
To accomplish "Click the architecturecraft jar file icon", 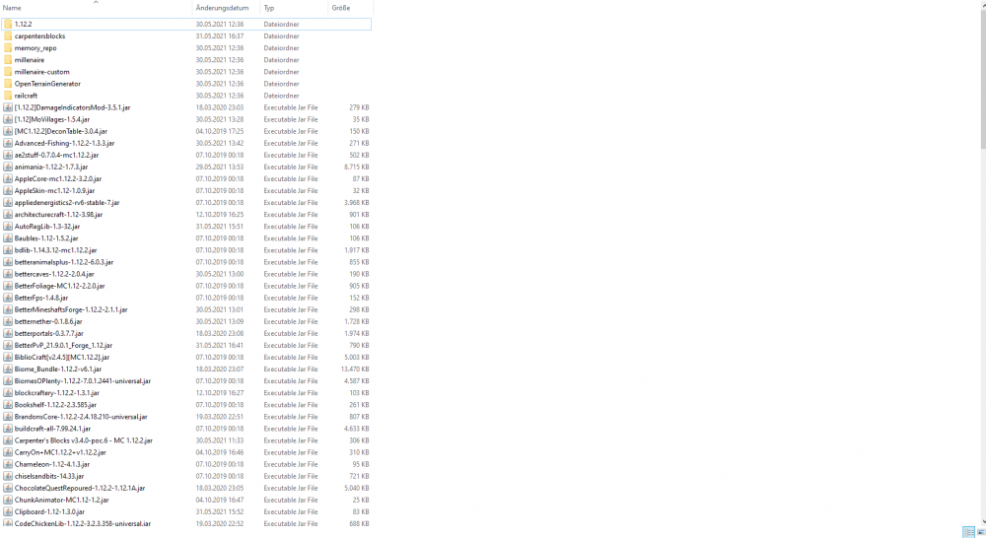I will coord(8,215).
